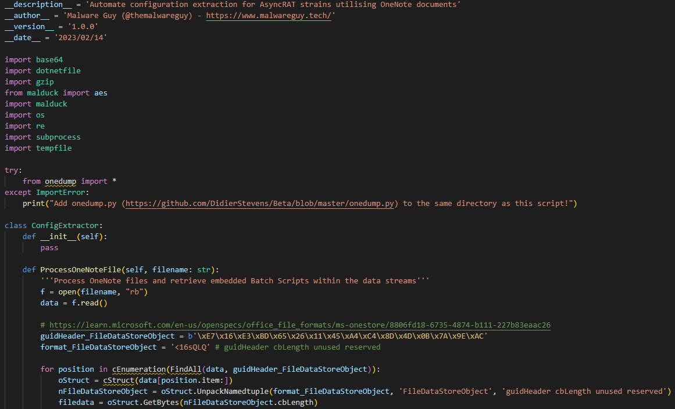Click the GUID bytes literal starting with '\xE7\x16'
This screenshot has height=409, width=675.
click(338, 336)
